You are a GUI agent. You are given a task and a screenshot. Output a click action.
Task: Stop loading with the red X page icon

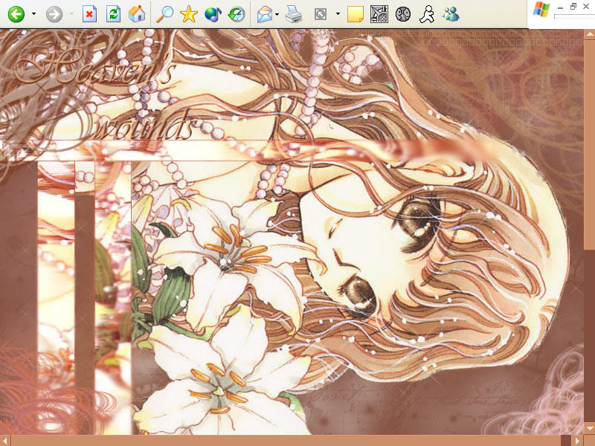[x=89, y=14]
